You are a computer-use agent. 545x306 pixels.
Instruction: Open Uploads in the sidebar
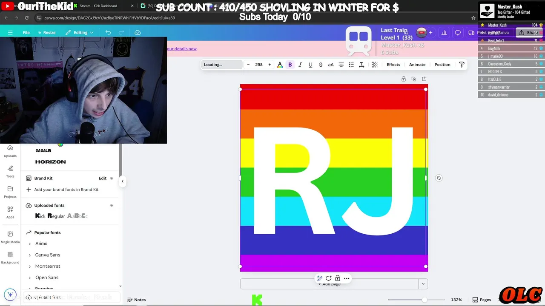(x=10, y=151)
